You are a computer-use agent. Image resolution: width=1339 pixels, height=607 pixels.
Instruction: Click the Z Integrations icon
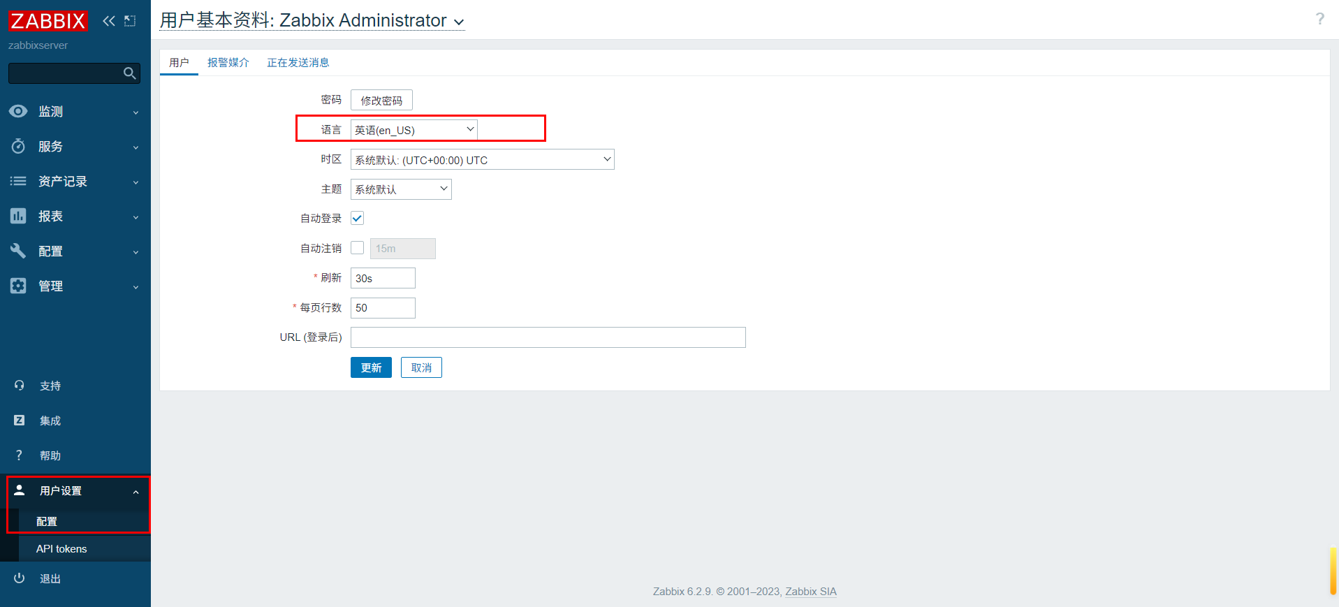(x=19, y=420)
